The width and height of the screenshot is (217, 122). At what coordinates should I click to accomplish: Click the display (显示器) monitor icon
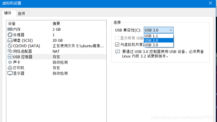[x=10, y=73]
